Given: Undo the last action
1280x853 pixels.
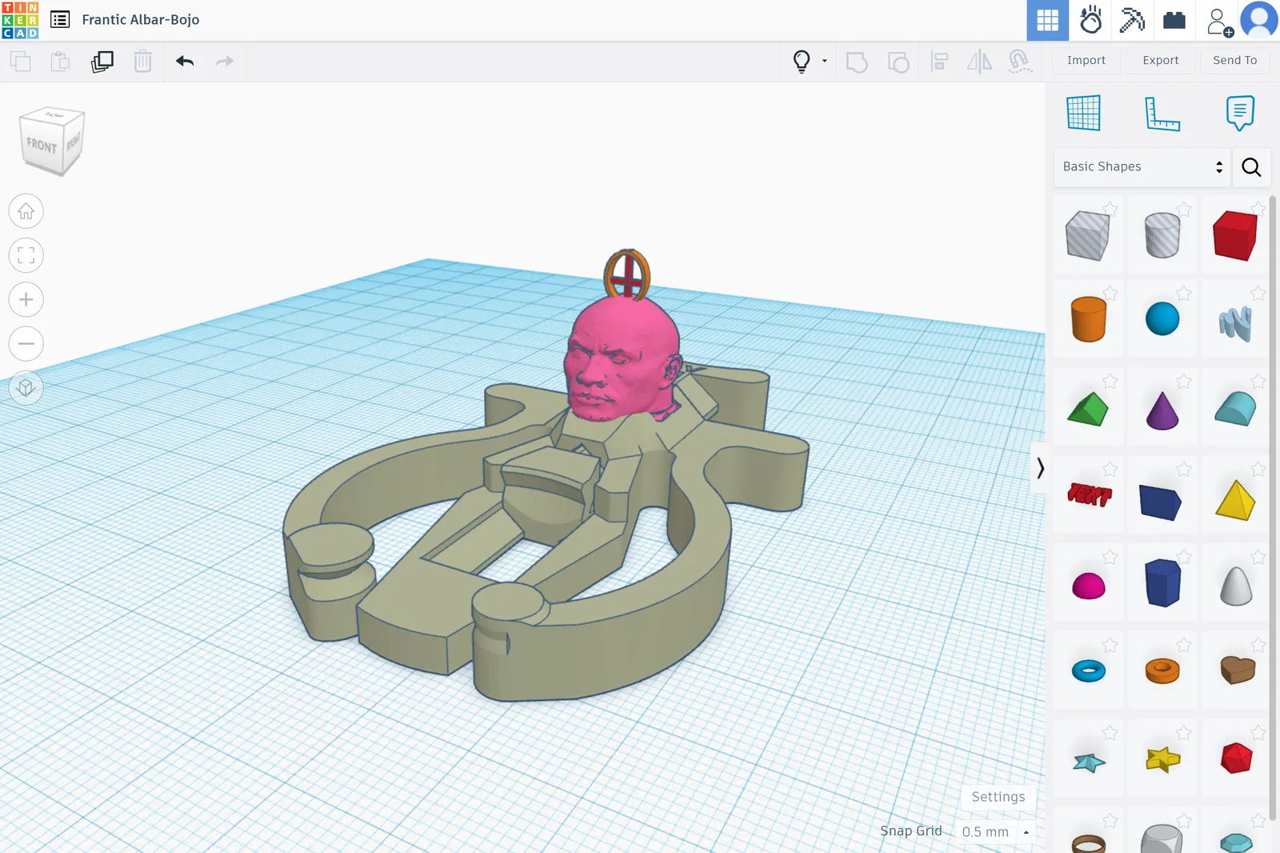Looking at the screenshot, I should click(x=185, y=62).
